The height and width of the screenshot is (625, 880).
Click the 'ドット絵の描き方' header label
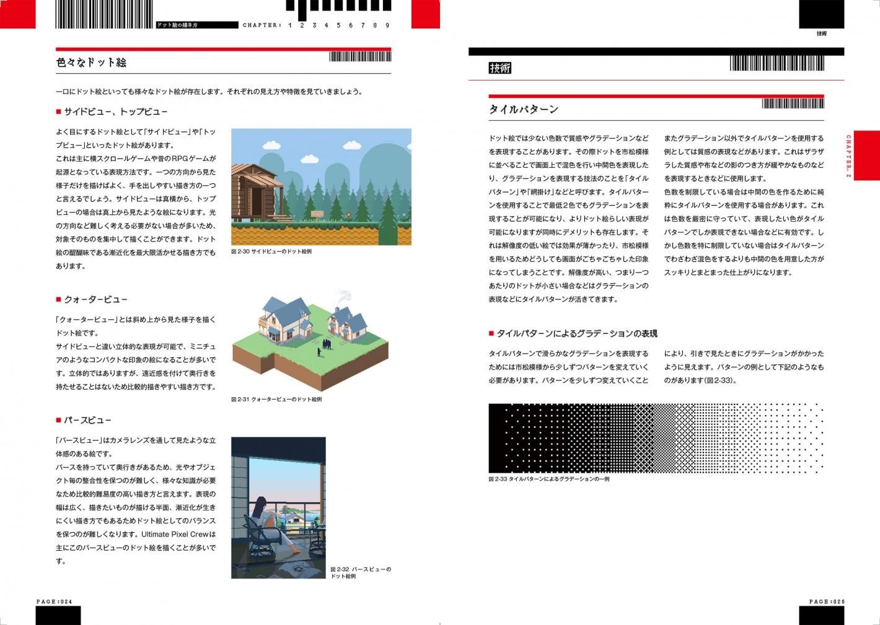click(x=177, y=25)
